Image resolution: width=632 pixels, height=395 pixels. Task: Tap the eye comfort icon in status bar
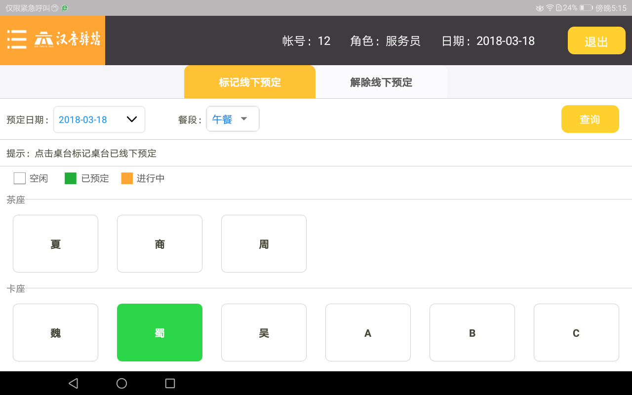[540, 8]
